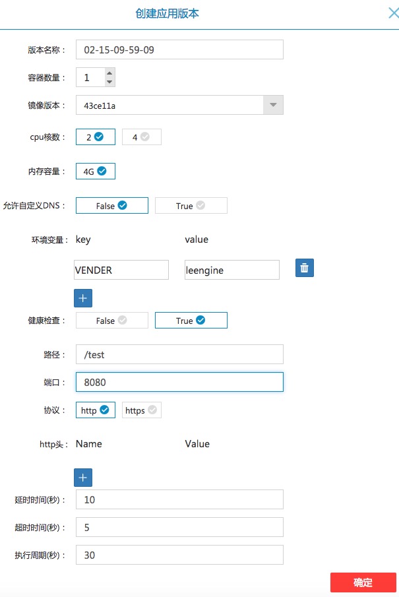This screenshot has height=597, width=399.
Task: Click the 确定 confirm button
Action: (x=362, y=582)
